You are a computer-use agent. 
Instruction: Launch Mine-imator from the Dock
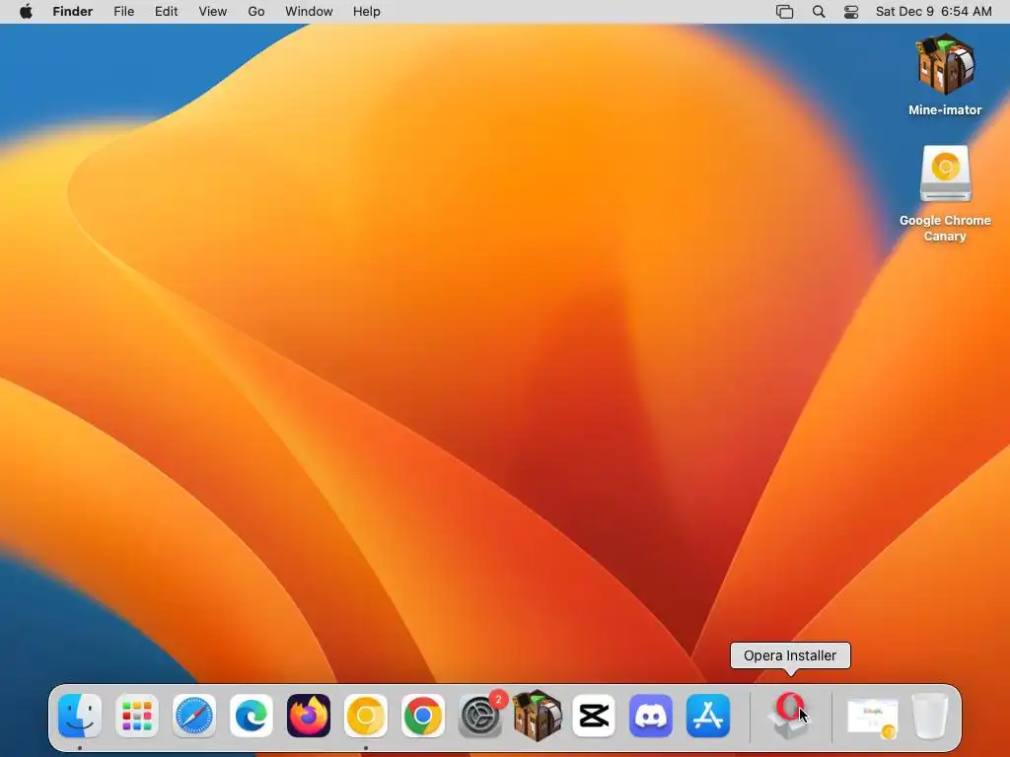pos(538,716)
